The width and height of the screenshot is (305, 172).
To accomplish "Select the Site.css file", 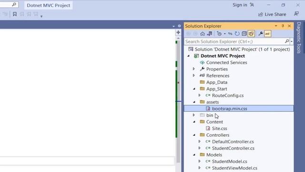I will tap(219, 129).
